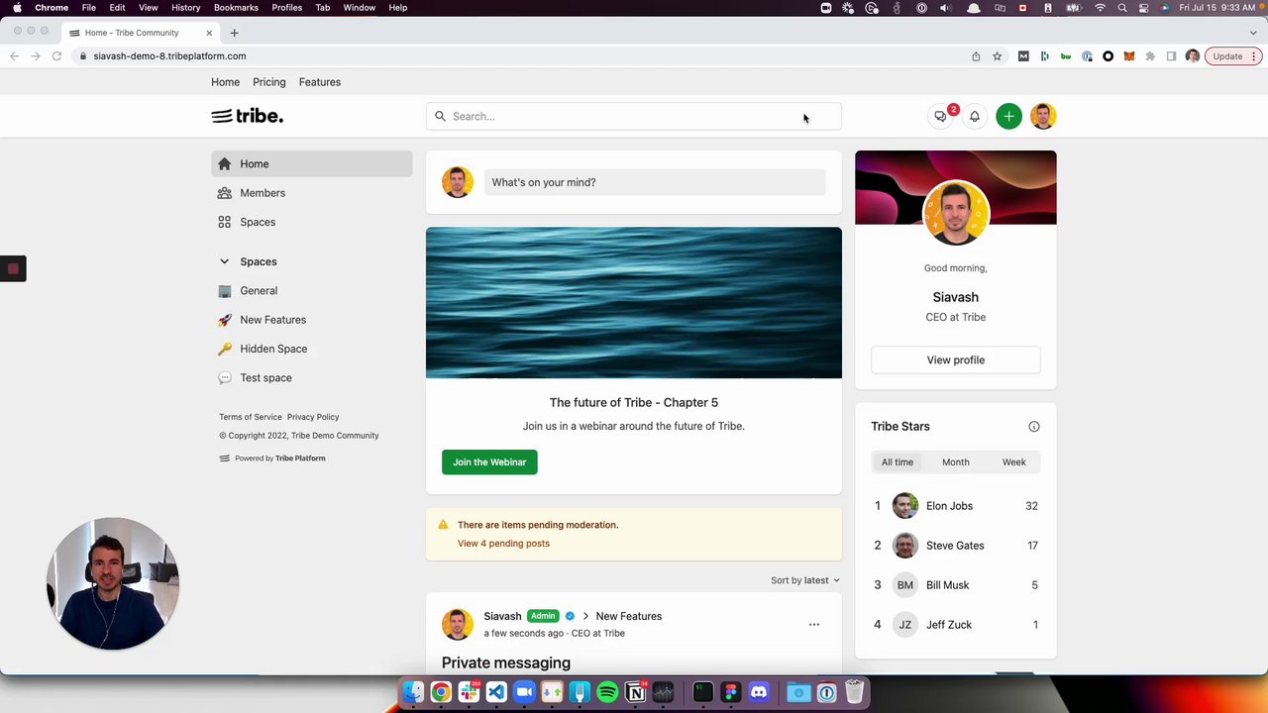Open Visual Studio Code from the Dock
The width and height of the screenshot is (1268, 713).
[496, 692]
